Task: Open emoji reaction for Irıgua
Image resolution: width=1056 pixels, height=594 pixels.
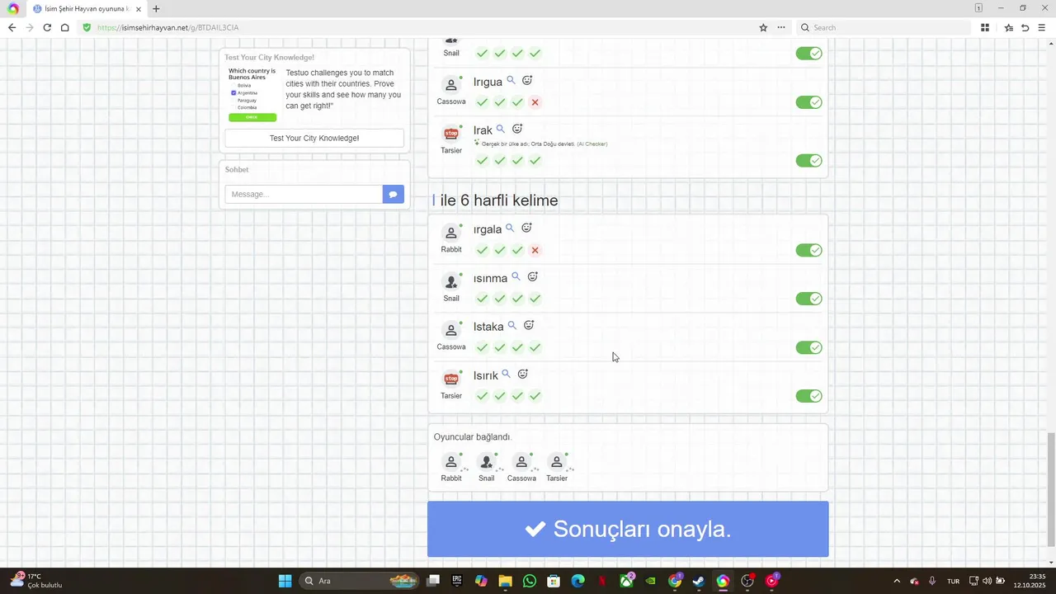Action: click(x=527, y=80)
